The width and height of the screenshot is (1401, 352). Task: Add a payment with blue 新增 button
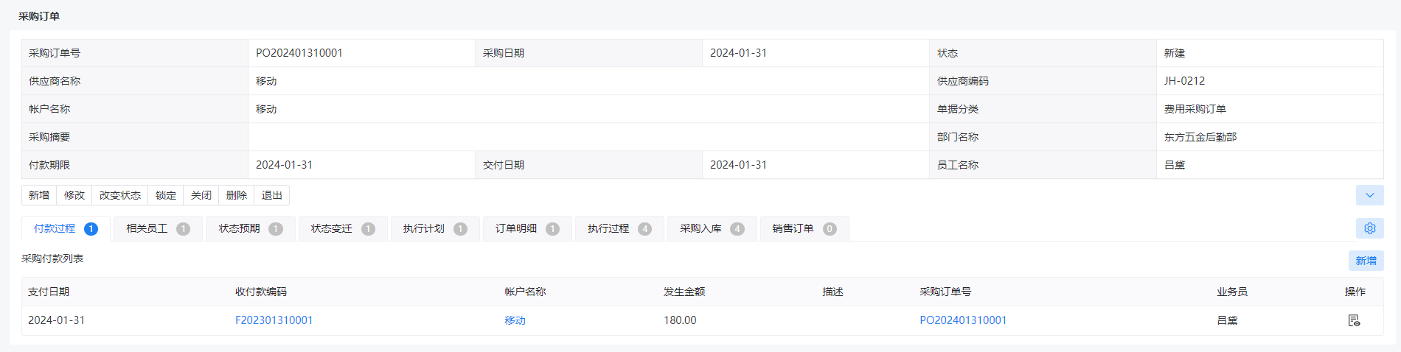point(1366,261)
